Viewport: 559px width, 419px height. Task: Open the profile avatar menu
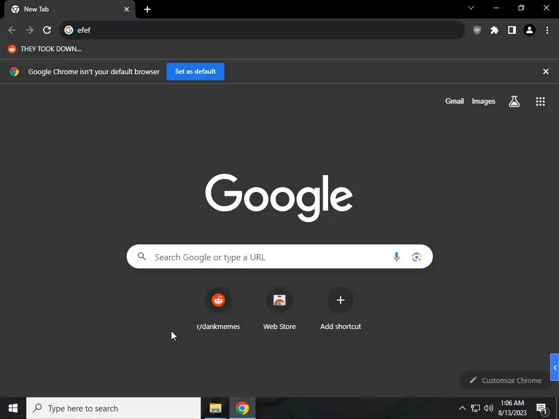click(x=530, y=31)
